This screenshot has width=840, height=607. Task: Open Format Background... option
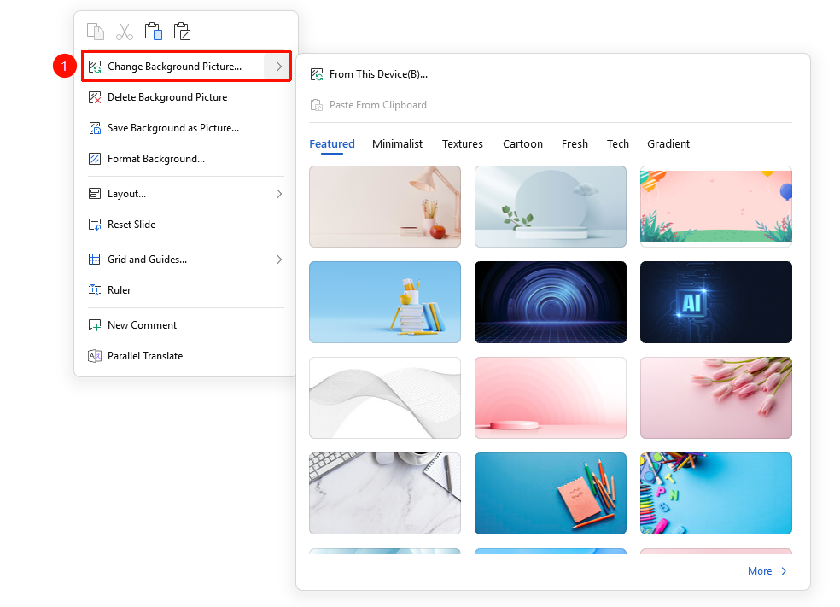click(x=156, y=159)
